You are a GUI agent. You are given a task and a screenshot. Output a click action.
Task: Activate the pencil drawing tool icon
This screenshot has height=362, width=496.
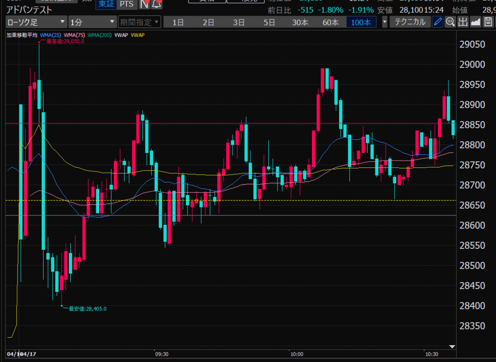coord(437,22)
